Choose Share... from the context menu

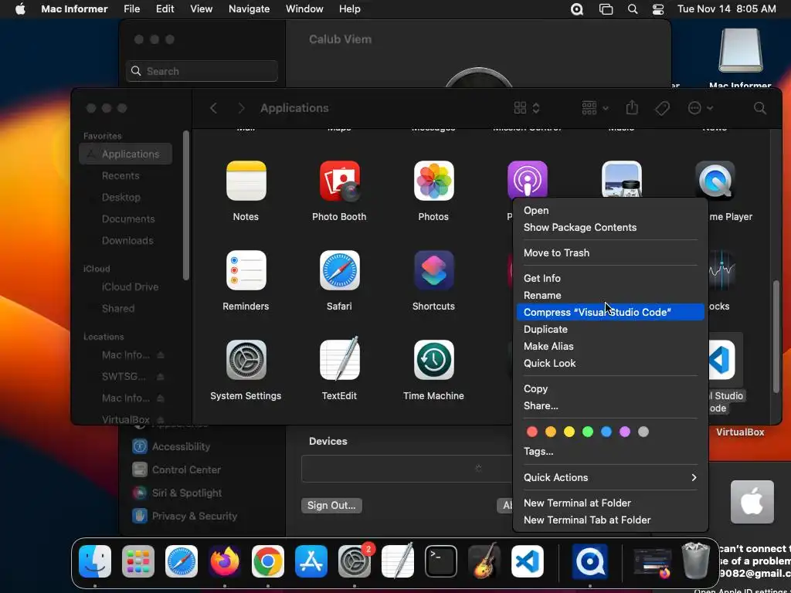(x=610, y=406)
